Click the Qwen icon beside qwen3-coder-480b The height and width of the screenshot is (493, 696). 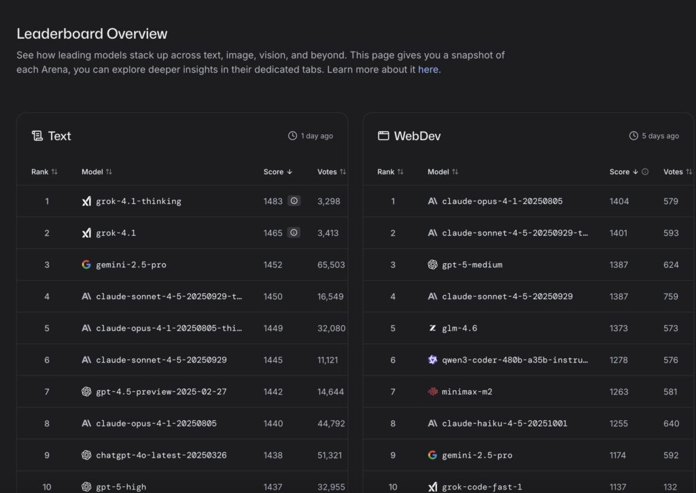[x=432, y=360]
